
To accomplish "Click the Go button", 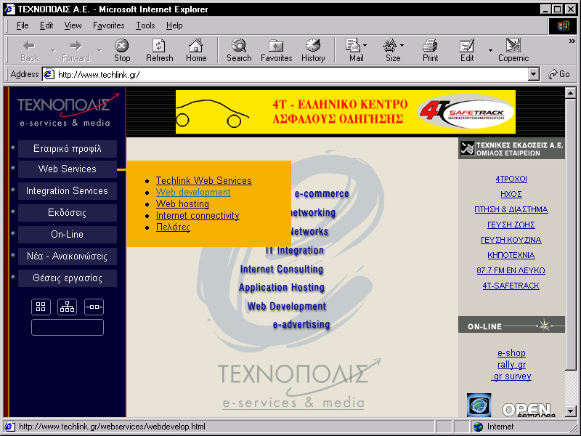I will [x=559, y=74].
